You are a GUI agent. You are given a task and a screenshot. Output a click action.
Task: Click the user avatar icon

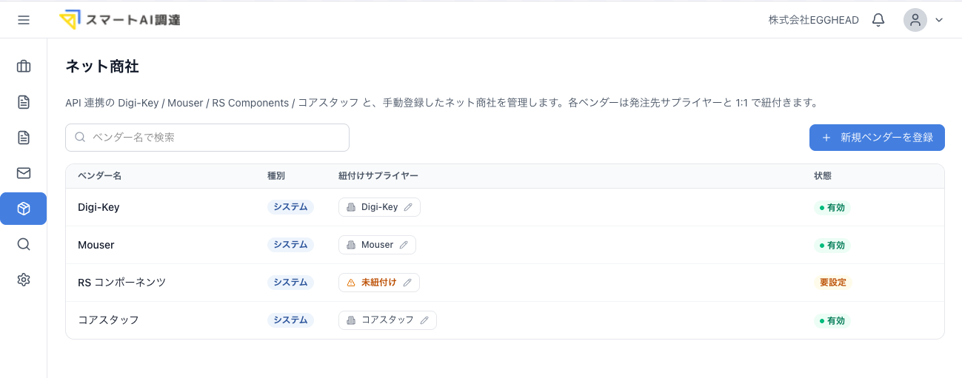(915, 20)
